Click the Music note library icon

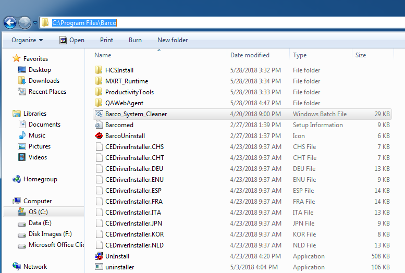click(x=22, y=135)
